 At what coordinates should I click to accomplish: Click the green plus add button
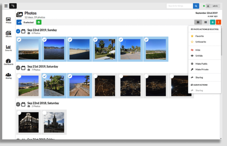coord(213,22)
